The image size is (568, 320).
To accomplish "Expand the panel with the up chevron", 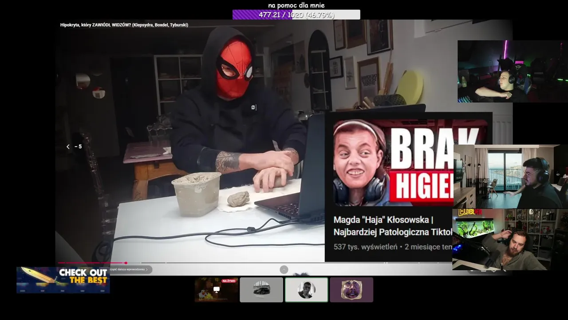I will 284,270.
